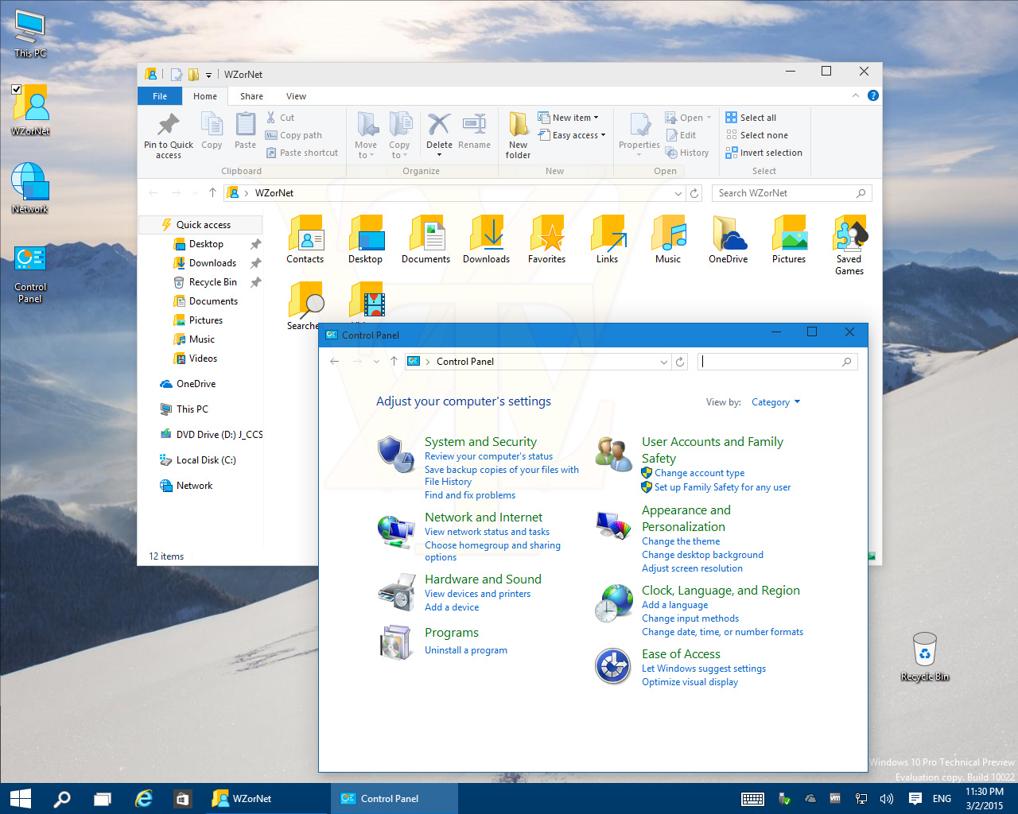Switch to the Home ribbon tab

205,96
